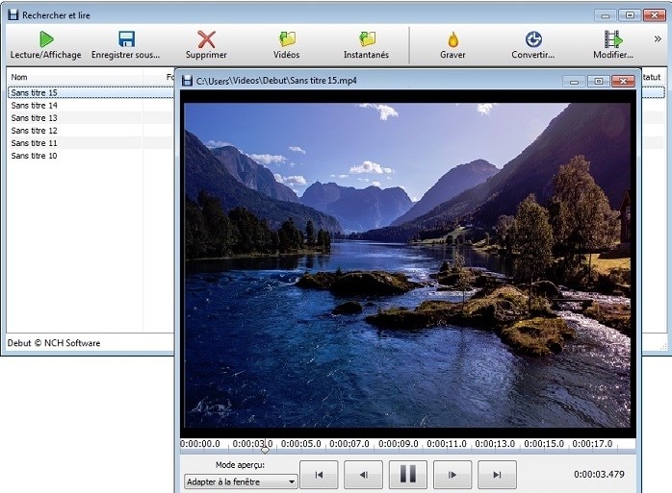Click the Convertir toolbar icon

point(533,39)
